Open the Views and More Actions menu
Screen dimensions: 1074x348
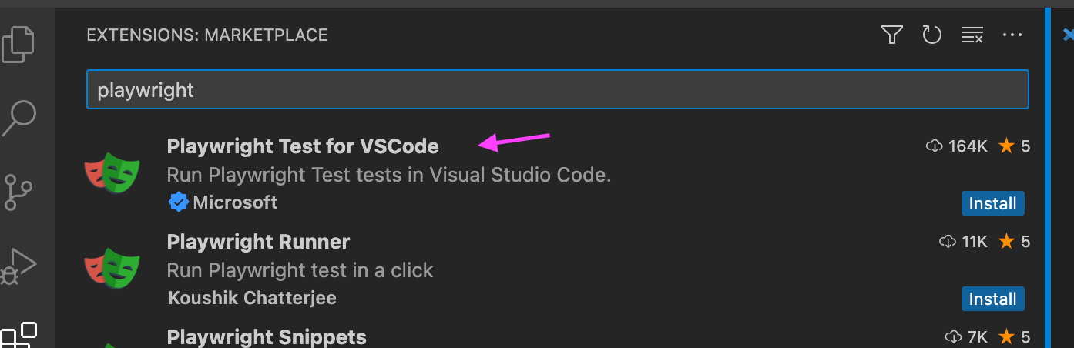(1012, 35)
